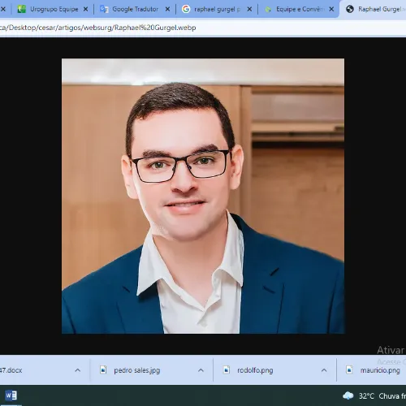Image resolution: width=406 pixels, height=406 pixels.
Task: Click the Equipe e Convênios favicon
Action: coord(268,10)
